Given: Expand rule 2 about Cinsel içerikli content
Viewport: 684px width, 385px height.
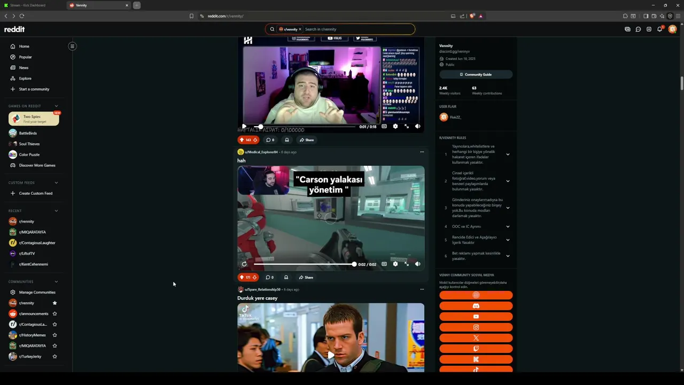Looking at the screenshot, I should click(x=508, y=181).
